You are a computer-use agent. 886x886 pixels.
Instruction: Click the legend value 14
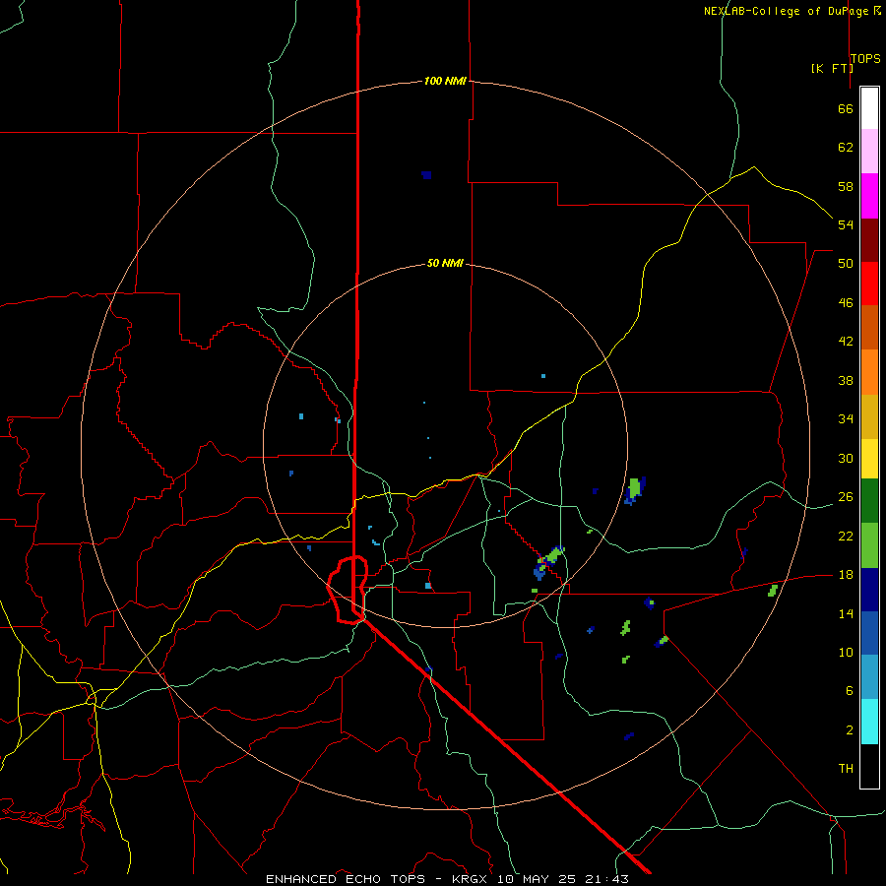(846, 613)
